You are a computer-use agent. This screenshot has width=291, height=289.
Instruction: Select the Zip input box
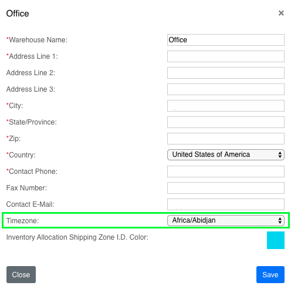[226, 139]
